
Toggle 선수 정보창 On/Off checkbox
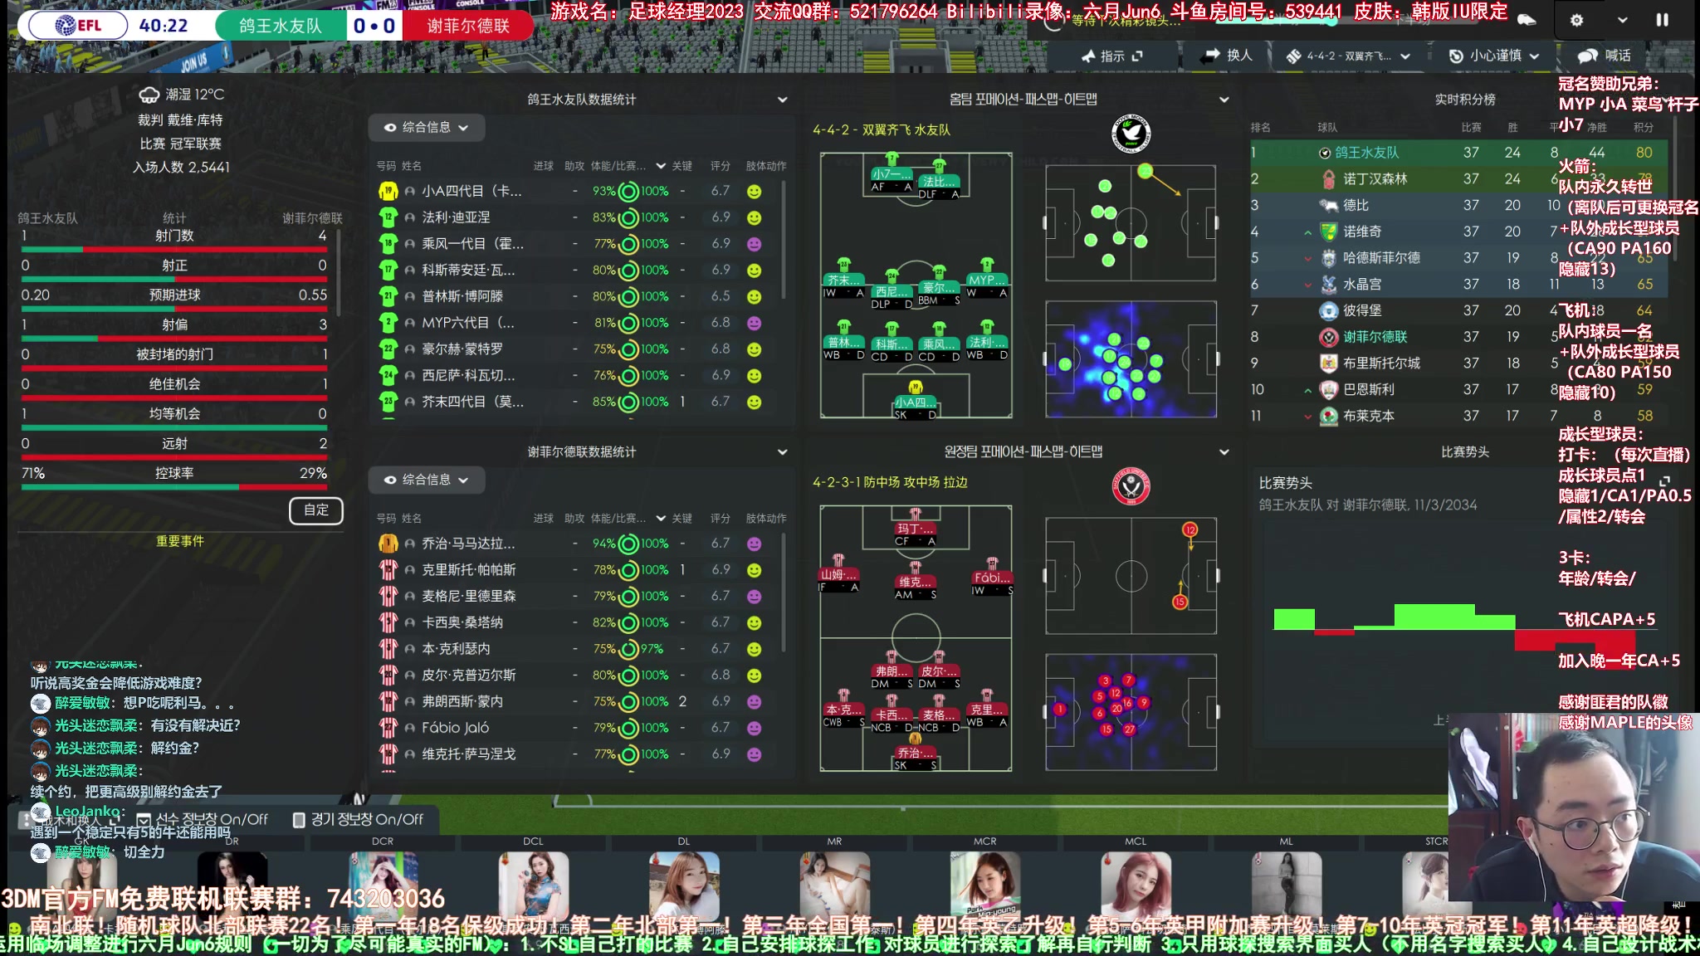click(x=144, y=820)
